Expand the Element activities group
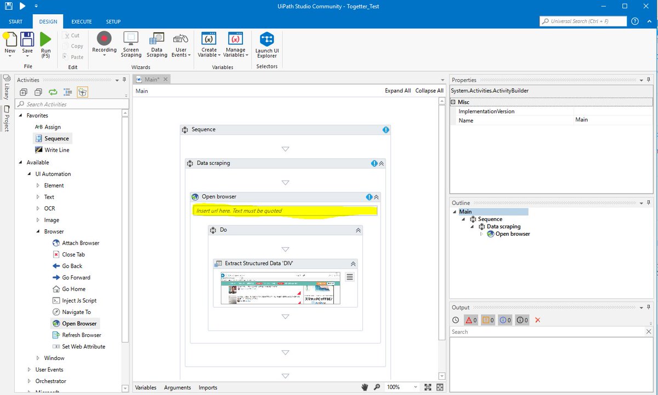This screenshot has height=395, width=658. click(38, 185)
